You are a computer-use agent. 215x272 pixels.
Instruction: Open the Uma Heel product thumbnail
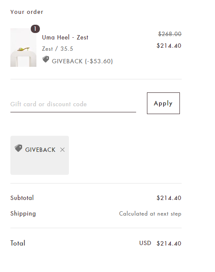tap(23, 48)
